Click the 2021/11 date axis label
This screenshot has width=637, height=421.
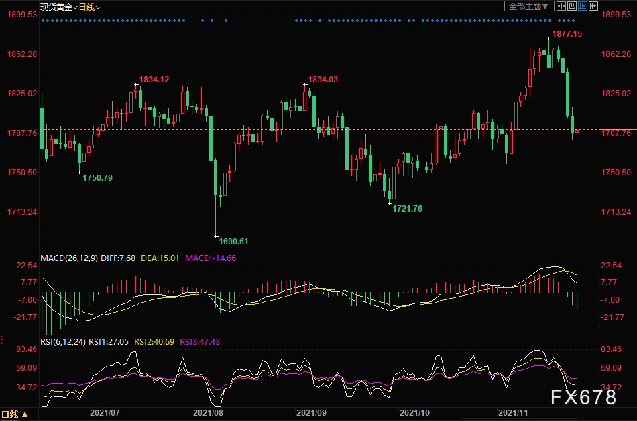click(513, 413)
